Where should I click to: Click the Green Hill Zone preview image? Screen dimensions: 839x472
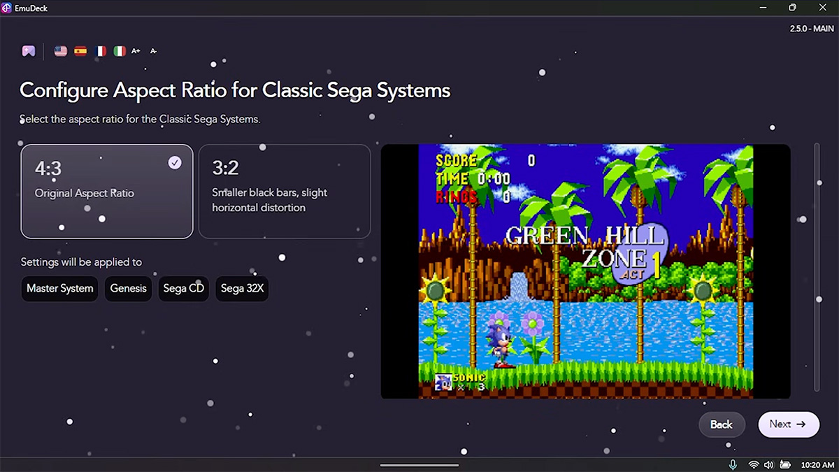coord(586,271)
